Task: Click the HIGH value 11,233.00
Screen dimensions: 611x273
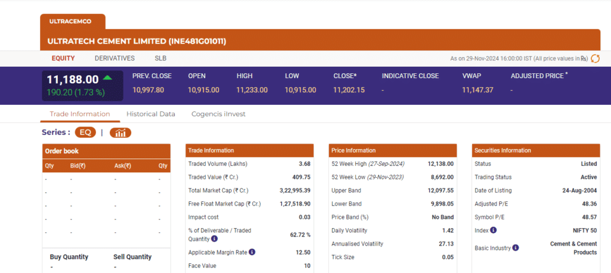Action: (x=252, y=90)
